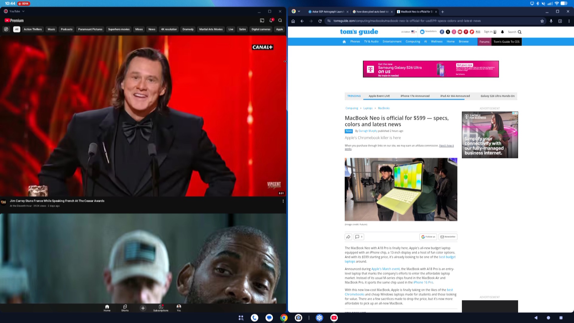This screenshot has height=323, width=574.
Task: Open the Computing section on Tom's Guide
Action: coord(413,42)
